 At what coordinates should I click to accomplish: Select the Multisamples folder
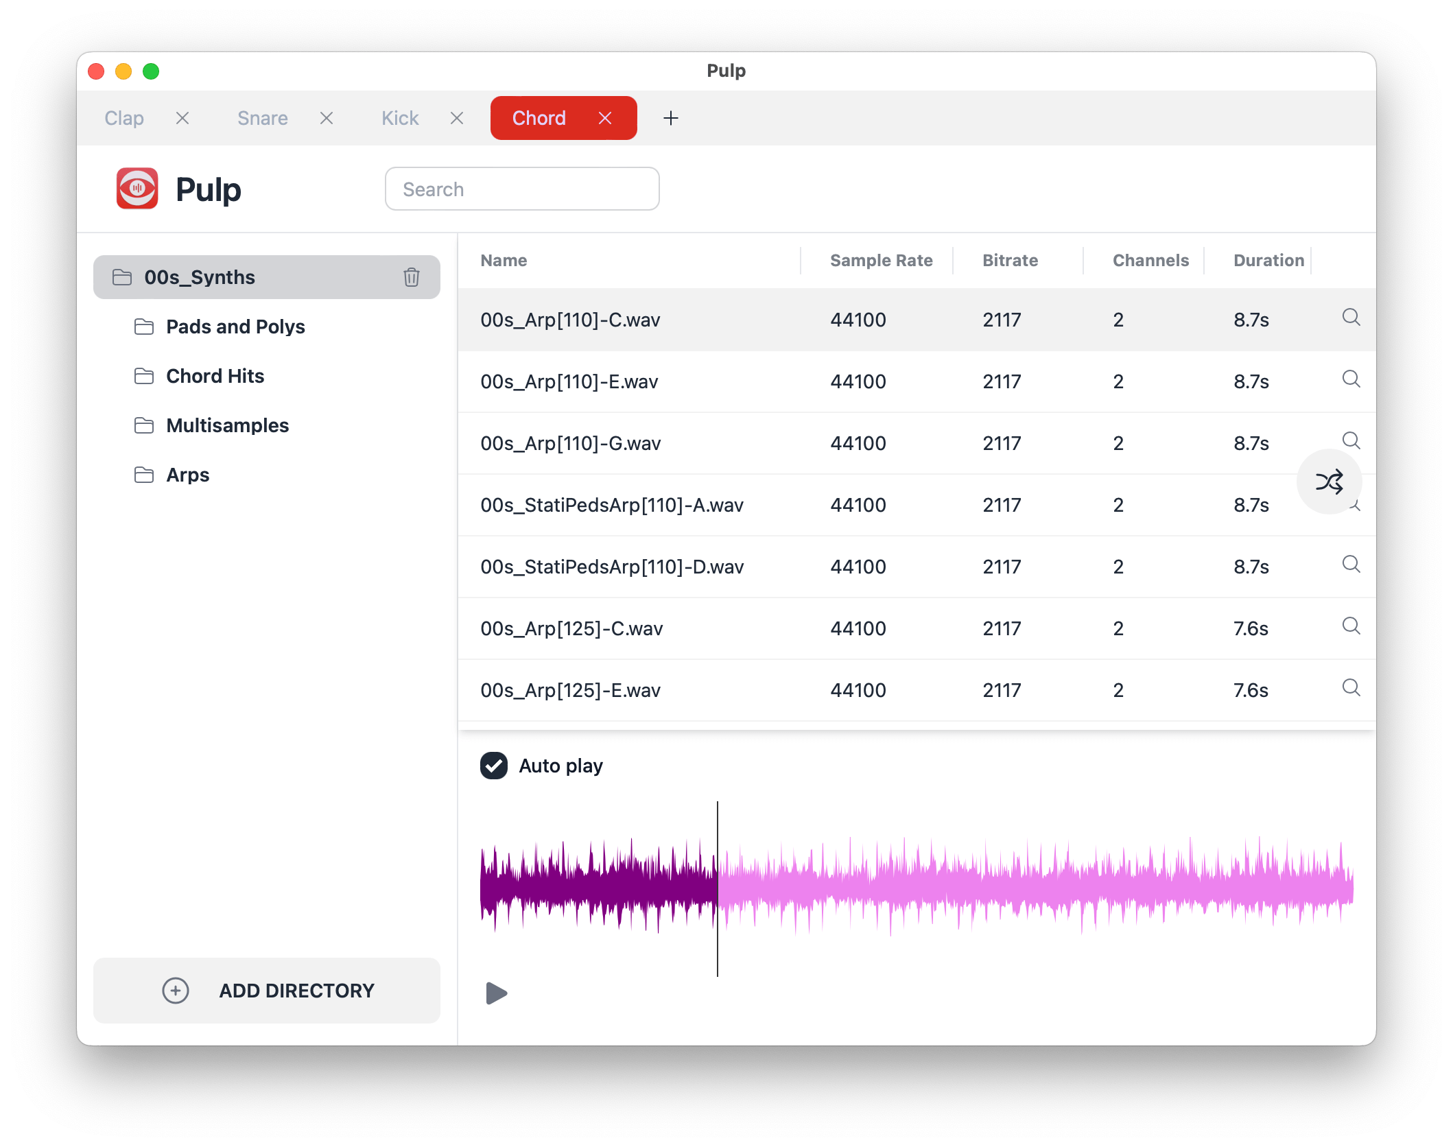pyautogui.click(x=227, y=425)
